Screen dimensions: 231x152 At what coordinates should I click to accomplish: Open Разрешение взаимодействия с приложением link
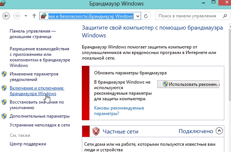[40, 57]
